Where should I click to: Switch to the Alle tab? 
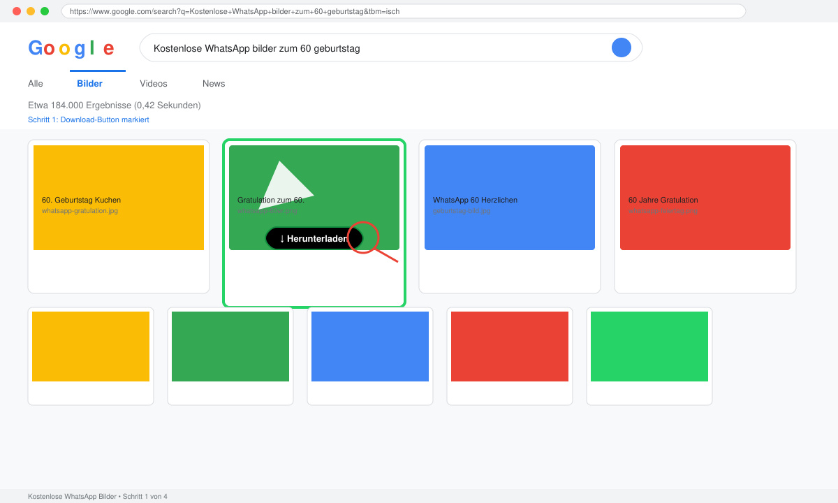coord(36,84)
